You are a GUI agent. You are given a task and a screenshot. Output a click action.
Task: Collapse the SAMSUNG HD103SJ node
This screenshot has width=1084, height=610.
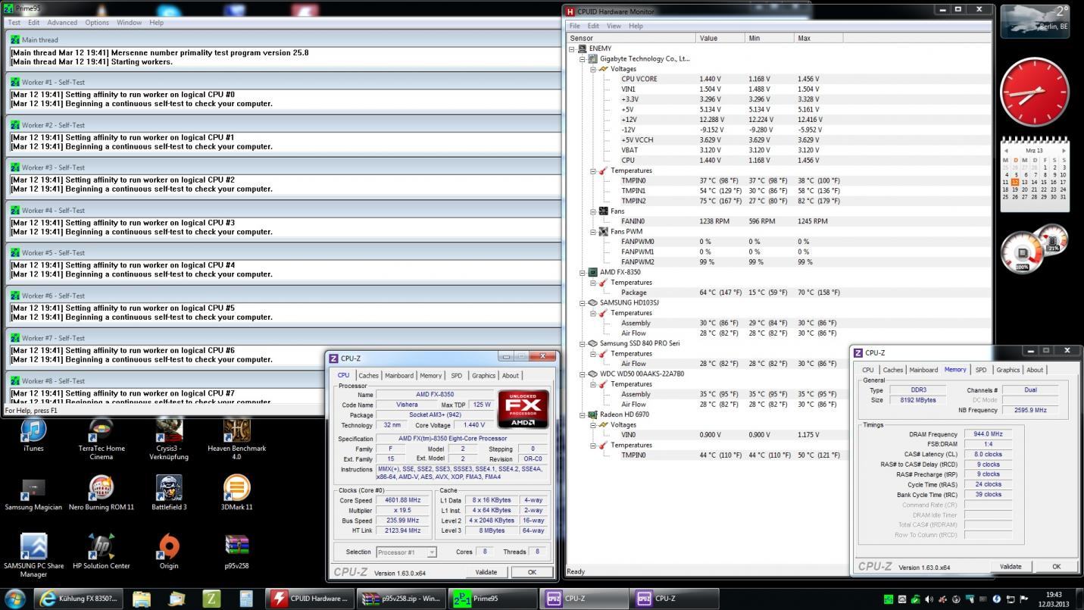coord(583,302)
